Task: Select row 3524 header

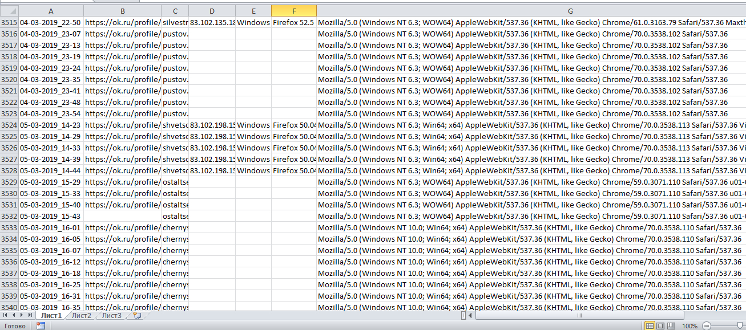Action: [x=9, y=125]
